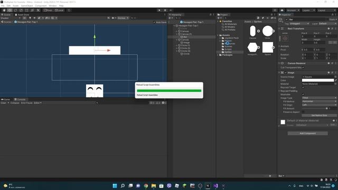Collapse the Assets folder tree in Project
This screenshot has width=338, height=190.
pyautogui.click(x=218, y=35)
